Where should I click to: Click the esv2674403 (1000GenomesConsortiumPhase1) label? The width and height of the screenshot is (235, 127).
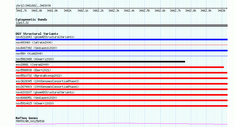pyautogui.click(x=48, y=87)
